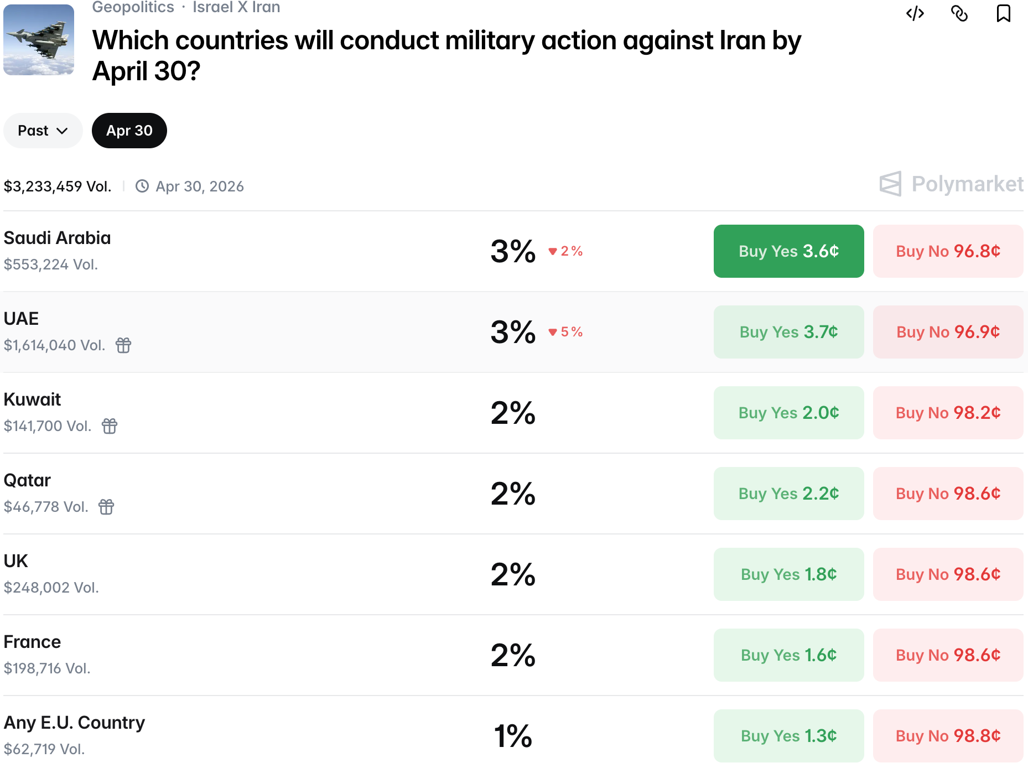
Task: Click the UAE rewards gift icon
Action: click(123, 345)
